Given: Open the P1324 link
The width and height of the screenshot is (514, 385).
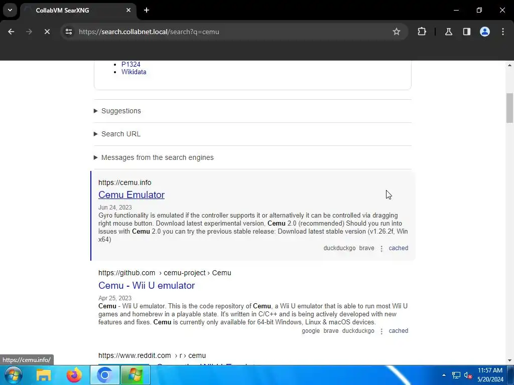Looking at the screenshot, I should pos(131,64).
